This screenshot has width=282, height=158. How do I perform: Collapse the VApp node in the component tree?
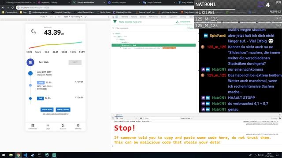[x=117, y=39]
